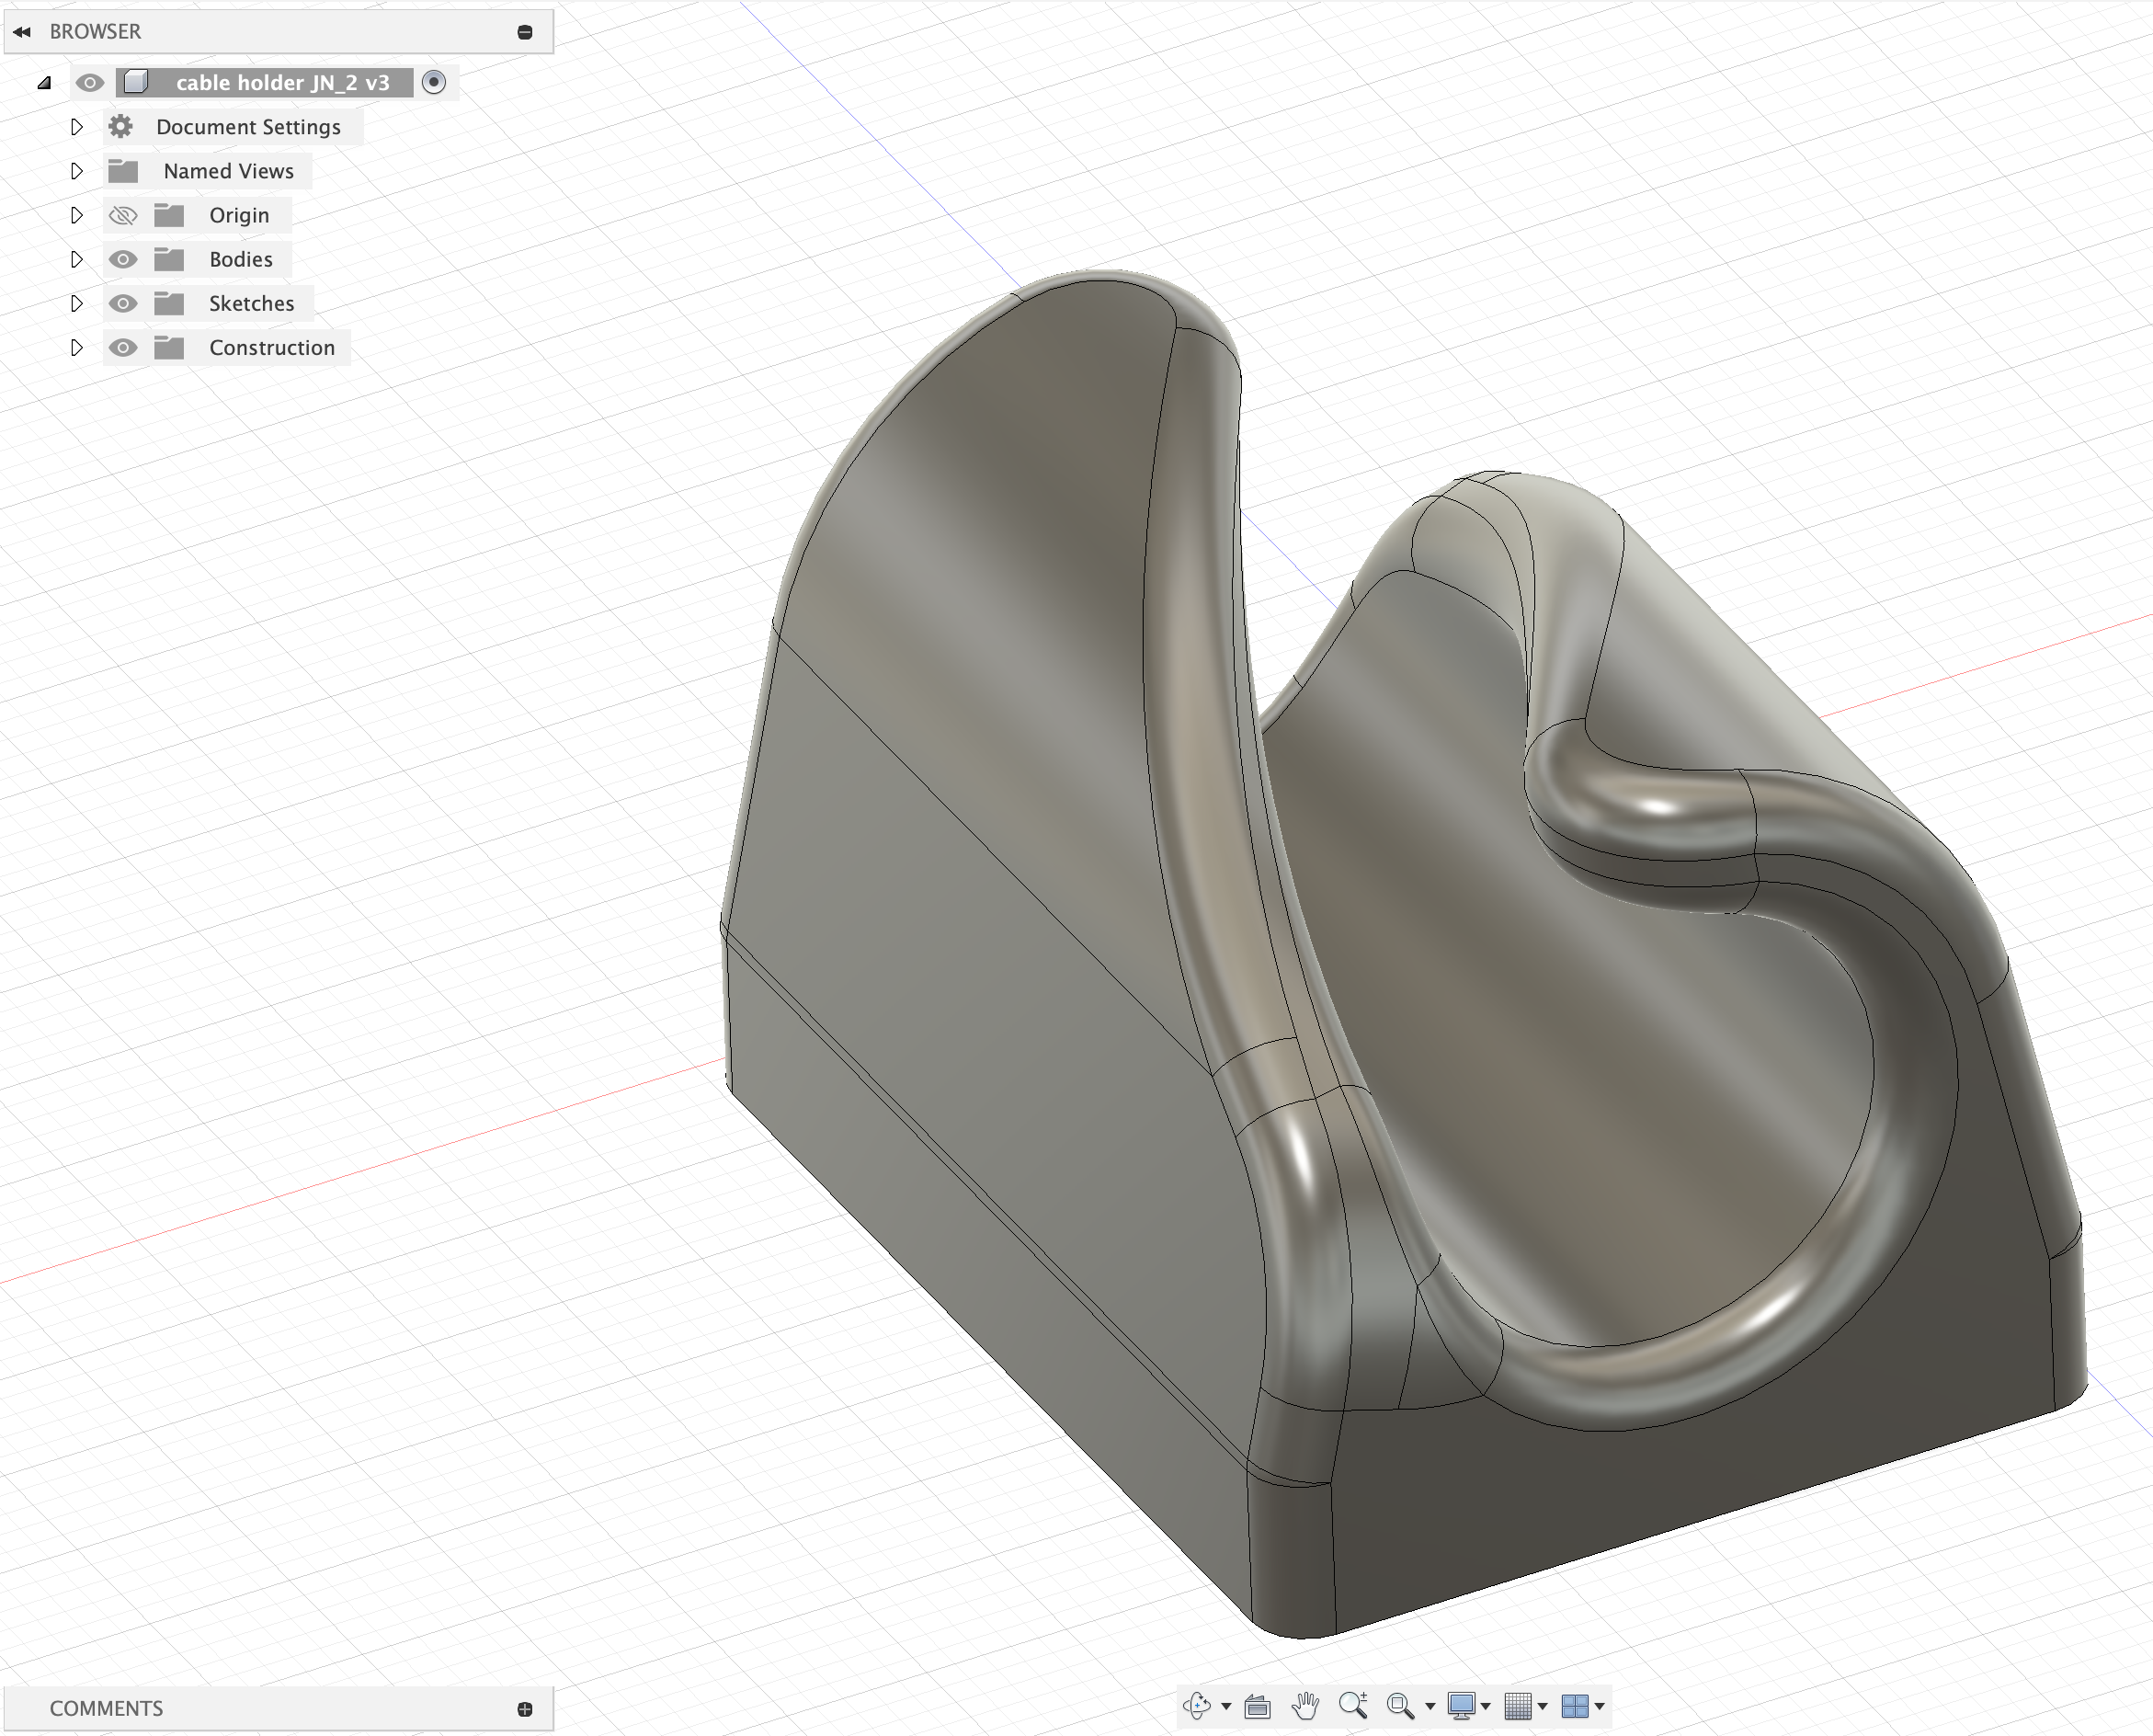Select Sketches in the browser tree
2153x1736 pixels.
coord(252,303)
